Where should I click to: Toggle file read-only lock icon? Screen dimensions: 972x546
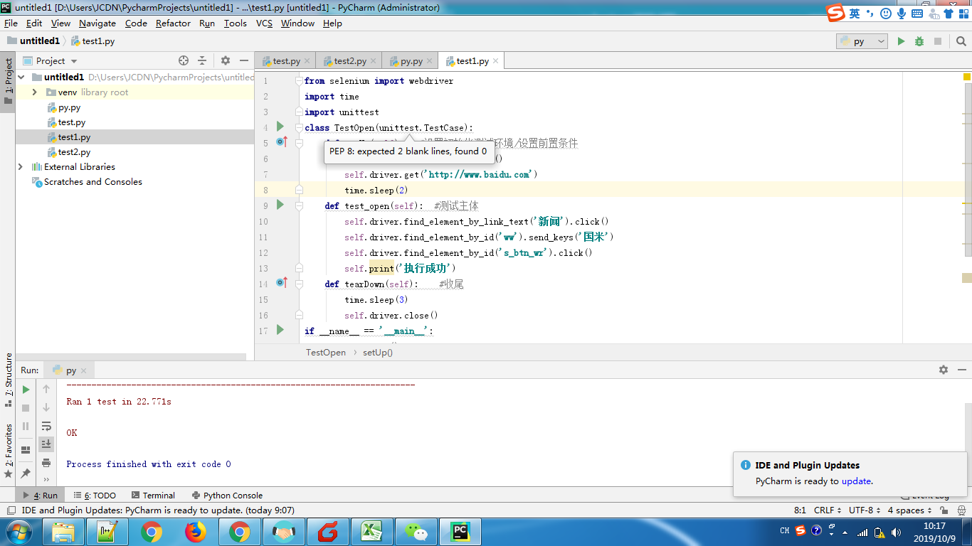[944, 510]
